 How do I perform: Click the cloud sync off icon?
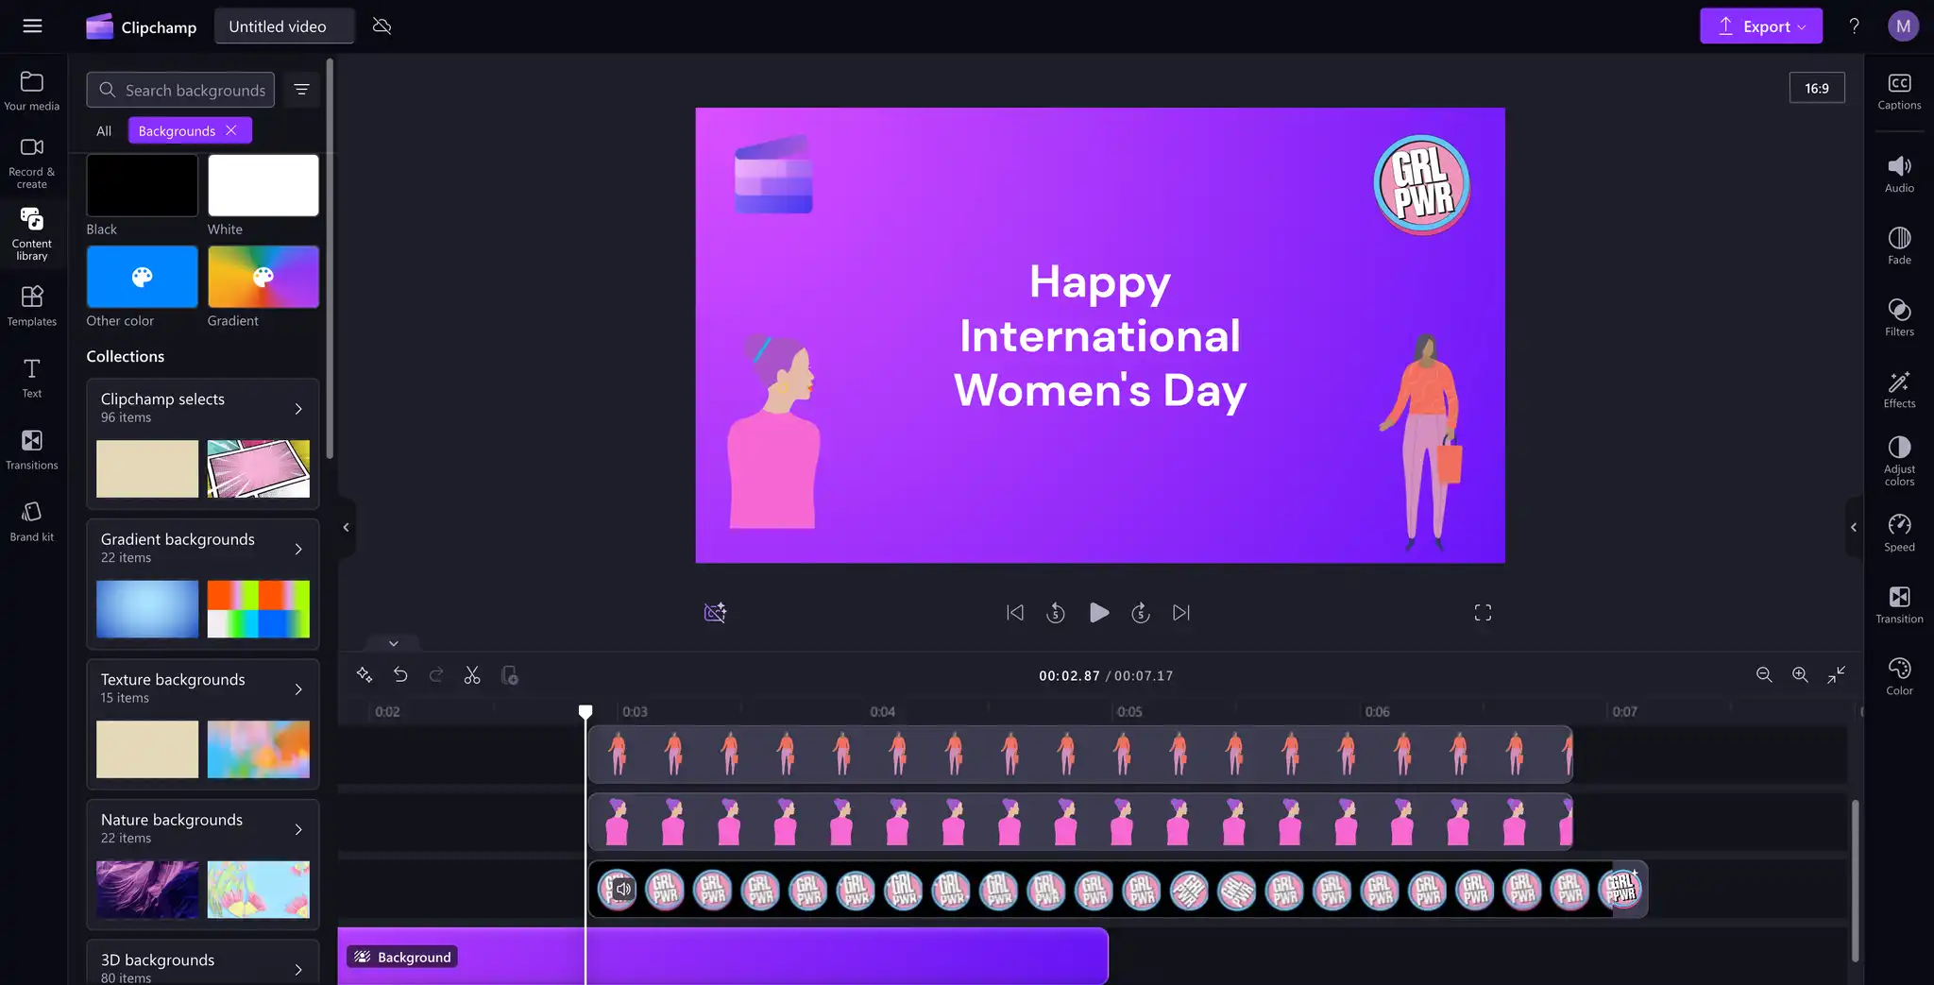point(382,25)
